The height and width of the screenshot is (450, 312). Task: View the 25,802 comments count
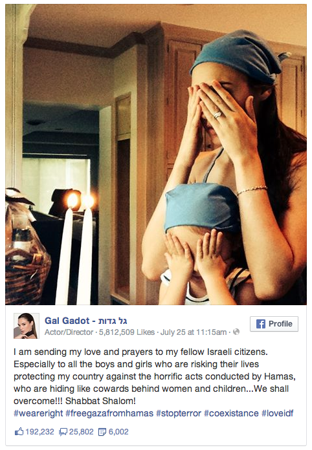tap(82, 432)
